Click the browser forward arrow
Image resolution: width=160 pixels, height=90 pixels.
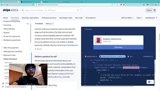[x=4, y=5]
